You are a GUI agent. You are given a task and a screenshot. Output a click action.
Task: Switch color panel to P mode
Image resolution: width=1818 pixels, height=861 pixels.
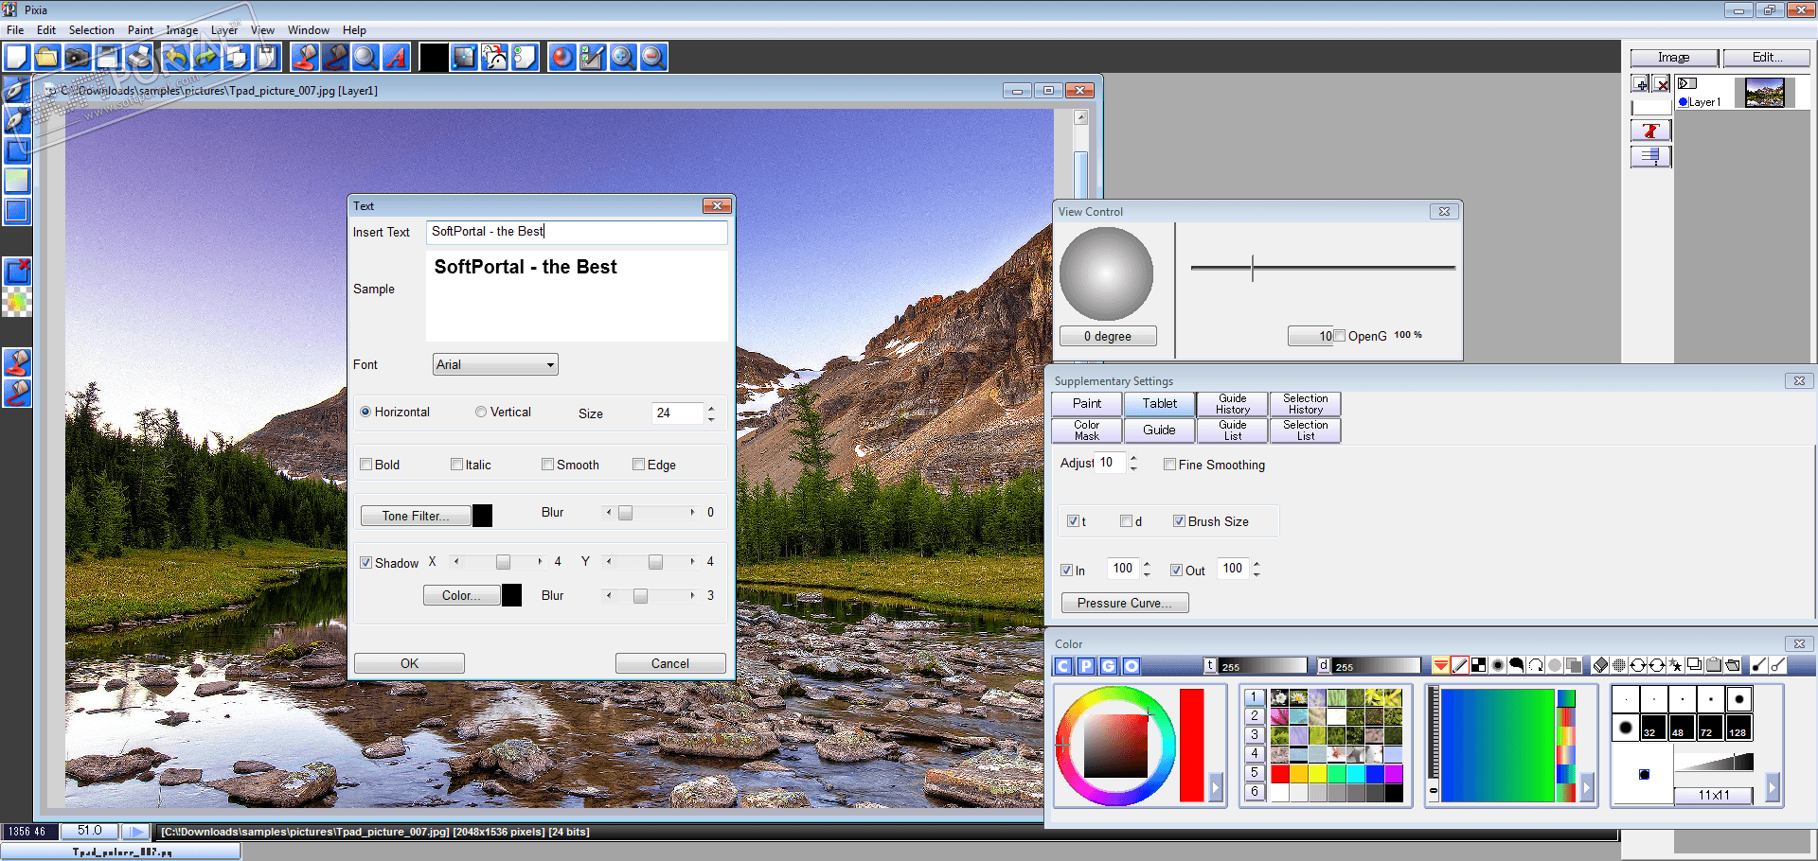tap(1086, 666)
